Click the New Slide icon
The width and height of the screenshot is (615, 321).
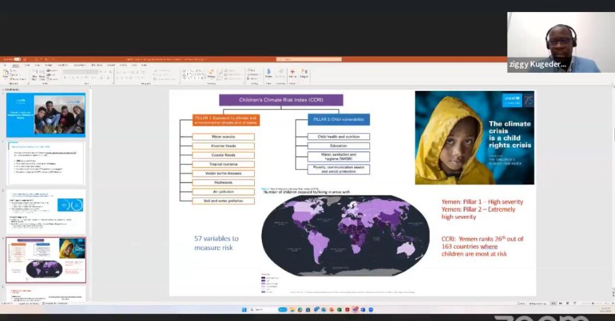(x=34, y=75)
